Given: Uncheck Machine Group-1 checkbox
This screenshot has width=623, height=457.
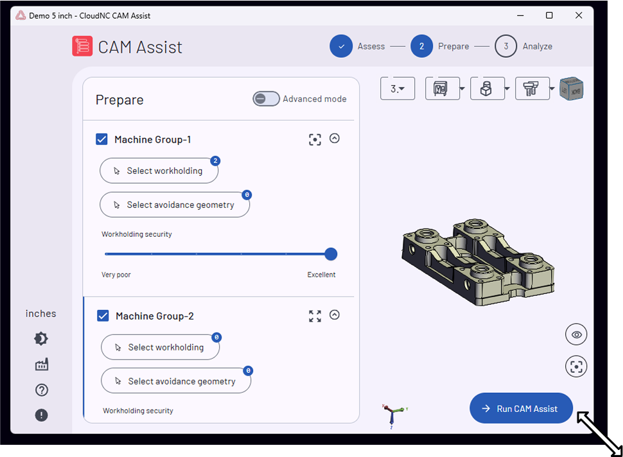Looking at the screenshot, I should click(x=101, y=139).
